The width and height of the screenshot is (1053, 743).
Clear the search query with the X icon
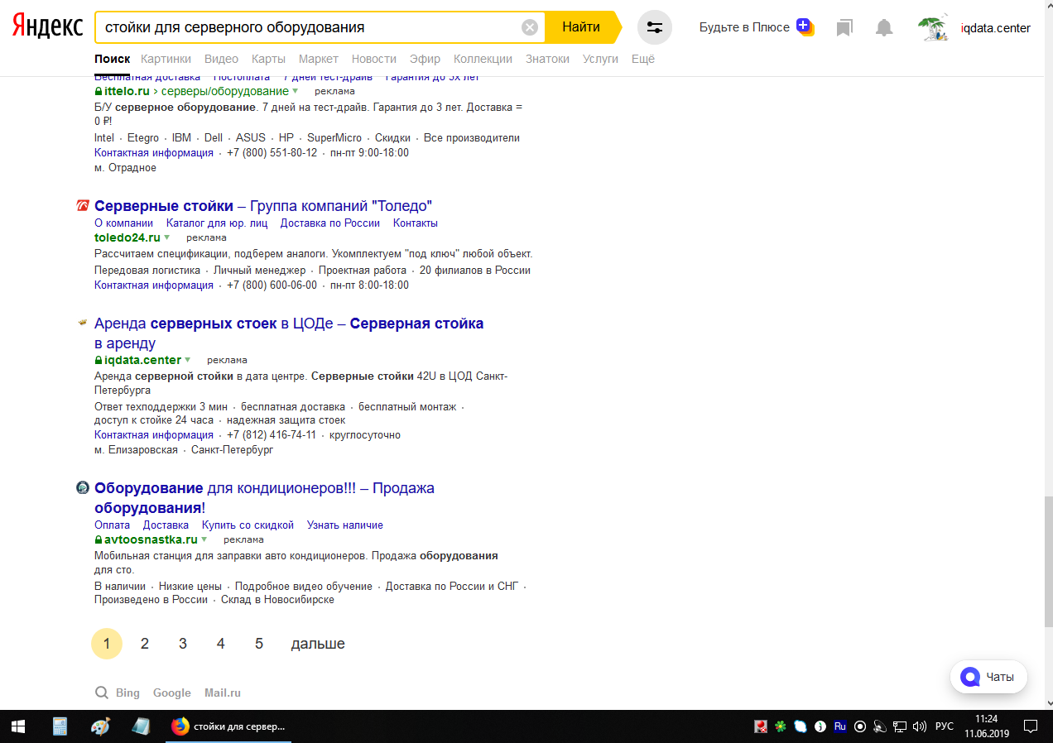click(x=530, y=27)
